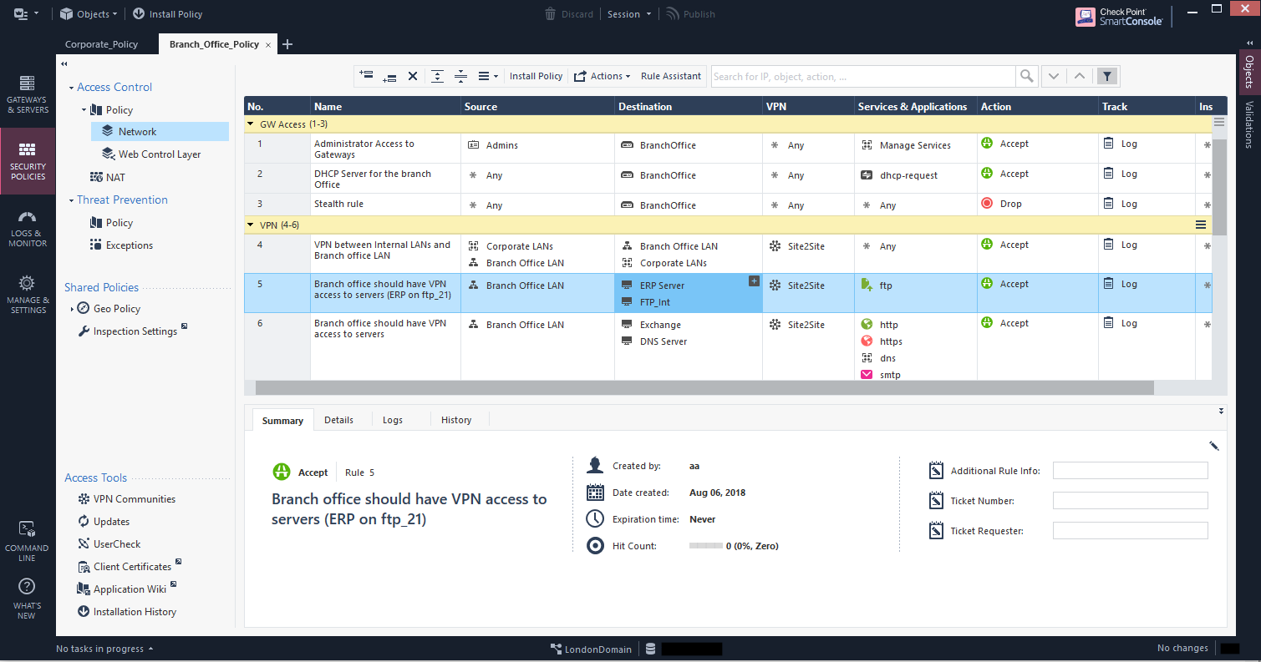The image size is (1261, 662).
Task: Click the add rule above icon
Action: (x=366, y=75)
